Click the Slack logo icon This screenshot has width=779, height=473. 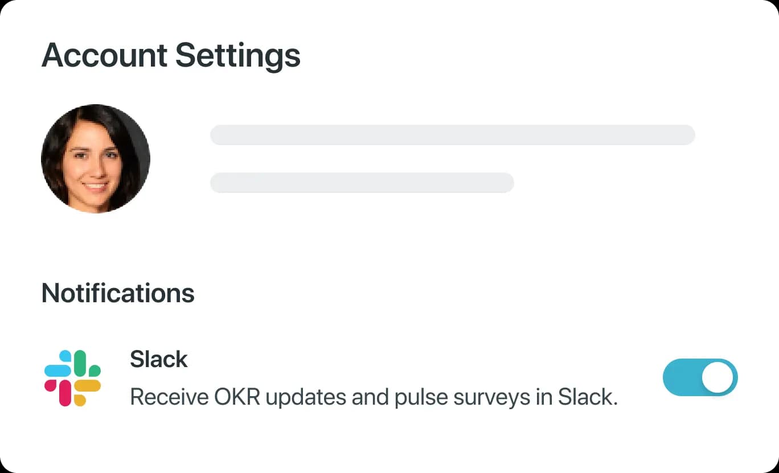point(72,378)
